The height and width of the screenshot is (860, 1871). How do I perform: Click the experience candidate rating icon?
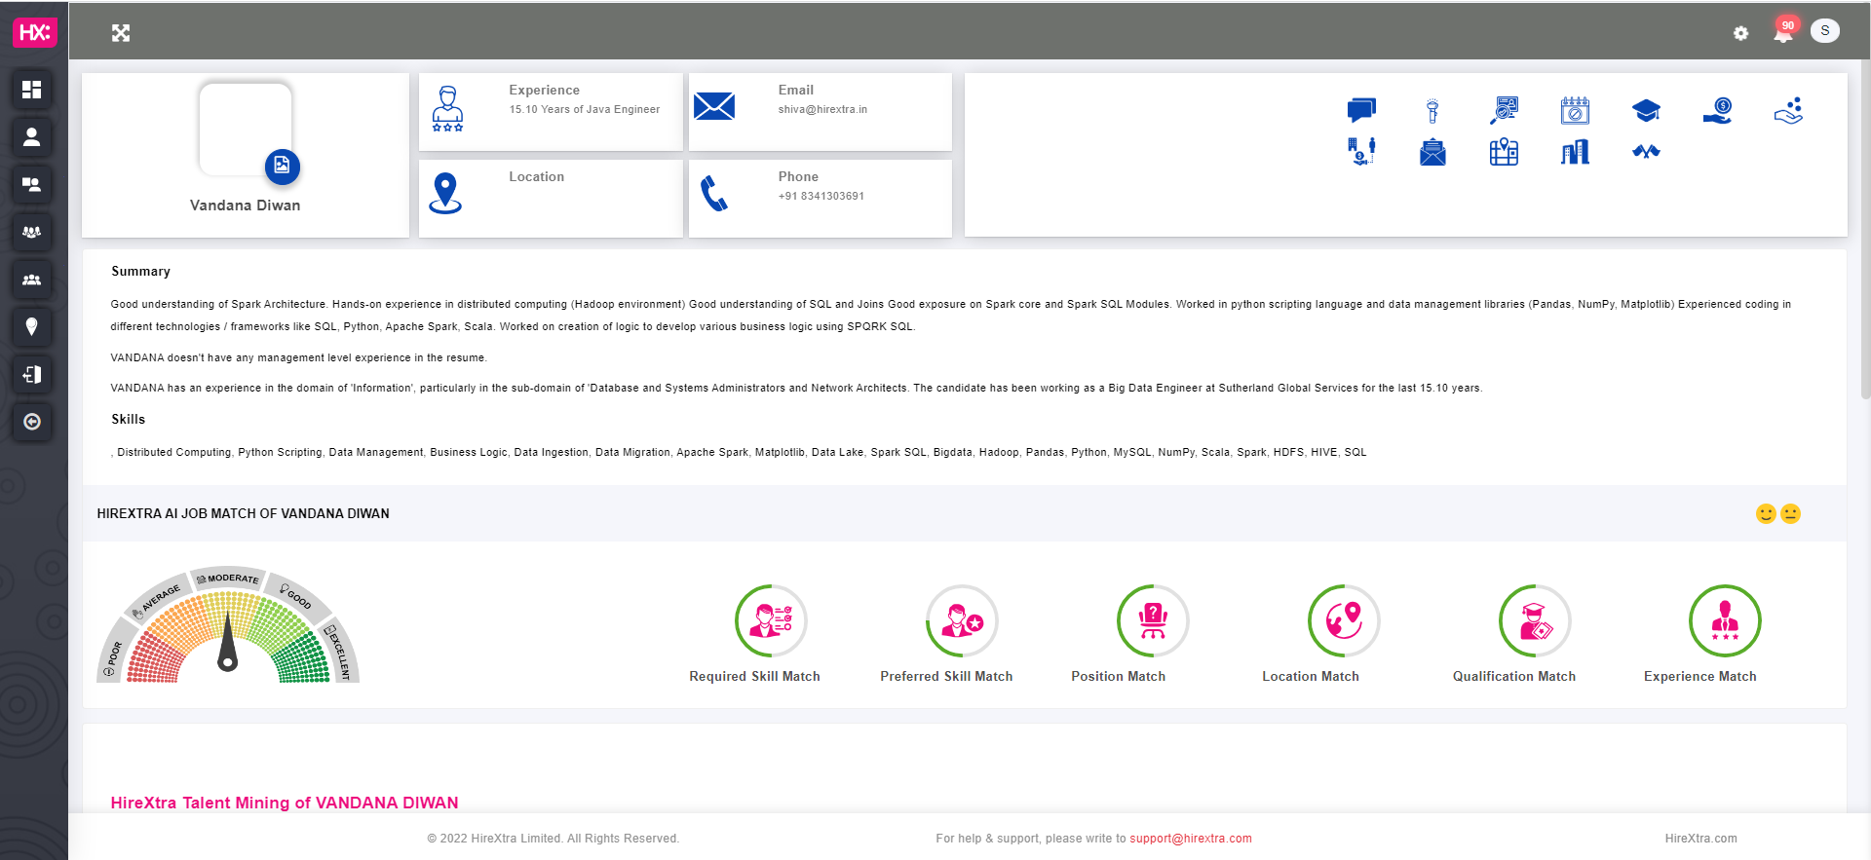click(x=447, y=108)
